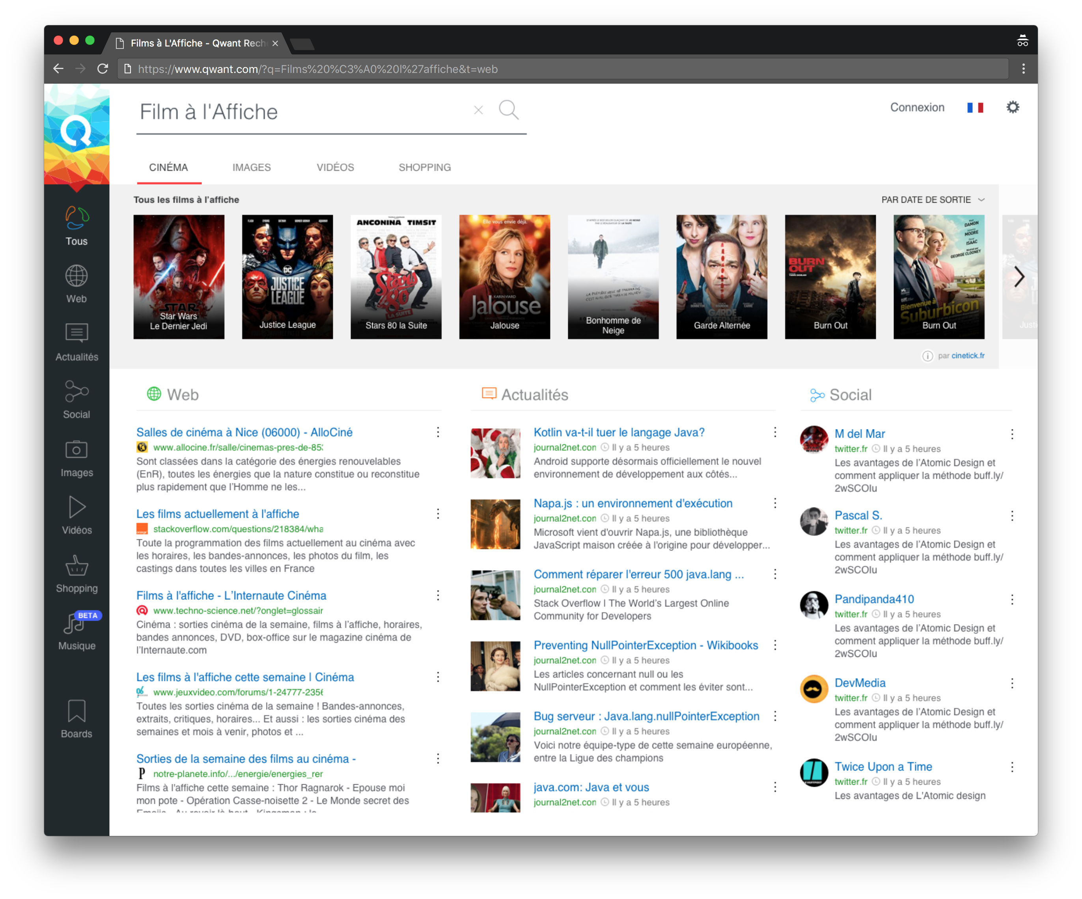Open options for L'Internaute Cinéma result
Viewport: 1082px width, 899px height.
coord(438,595)
